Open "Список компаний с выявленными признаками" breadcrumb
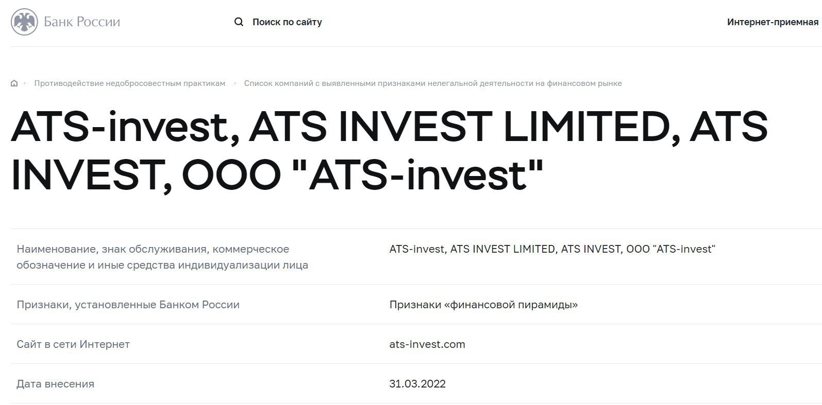 (x=433, y=83)
